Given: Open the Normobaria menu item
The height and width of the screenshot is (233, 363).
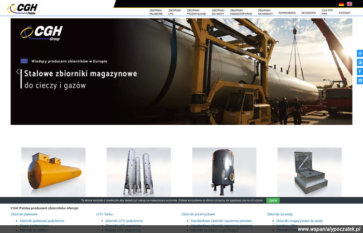Looking at the screenshot, I should pos(287,13).
